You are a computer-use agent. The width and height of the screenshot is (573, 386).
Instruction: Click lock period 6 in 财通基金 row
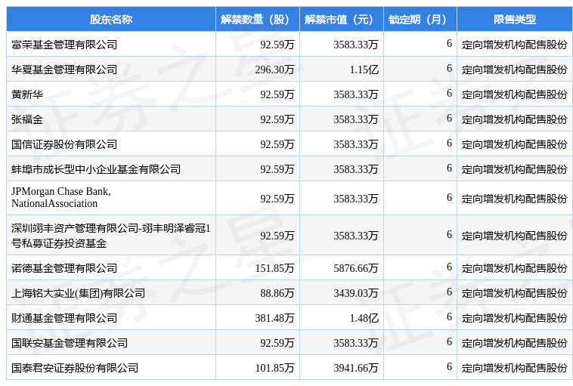pos(449,317)
